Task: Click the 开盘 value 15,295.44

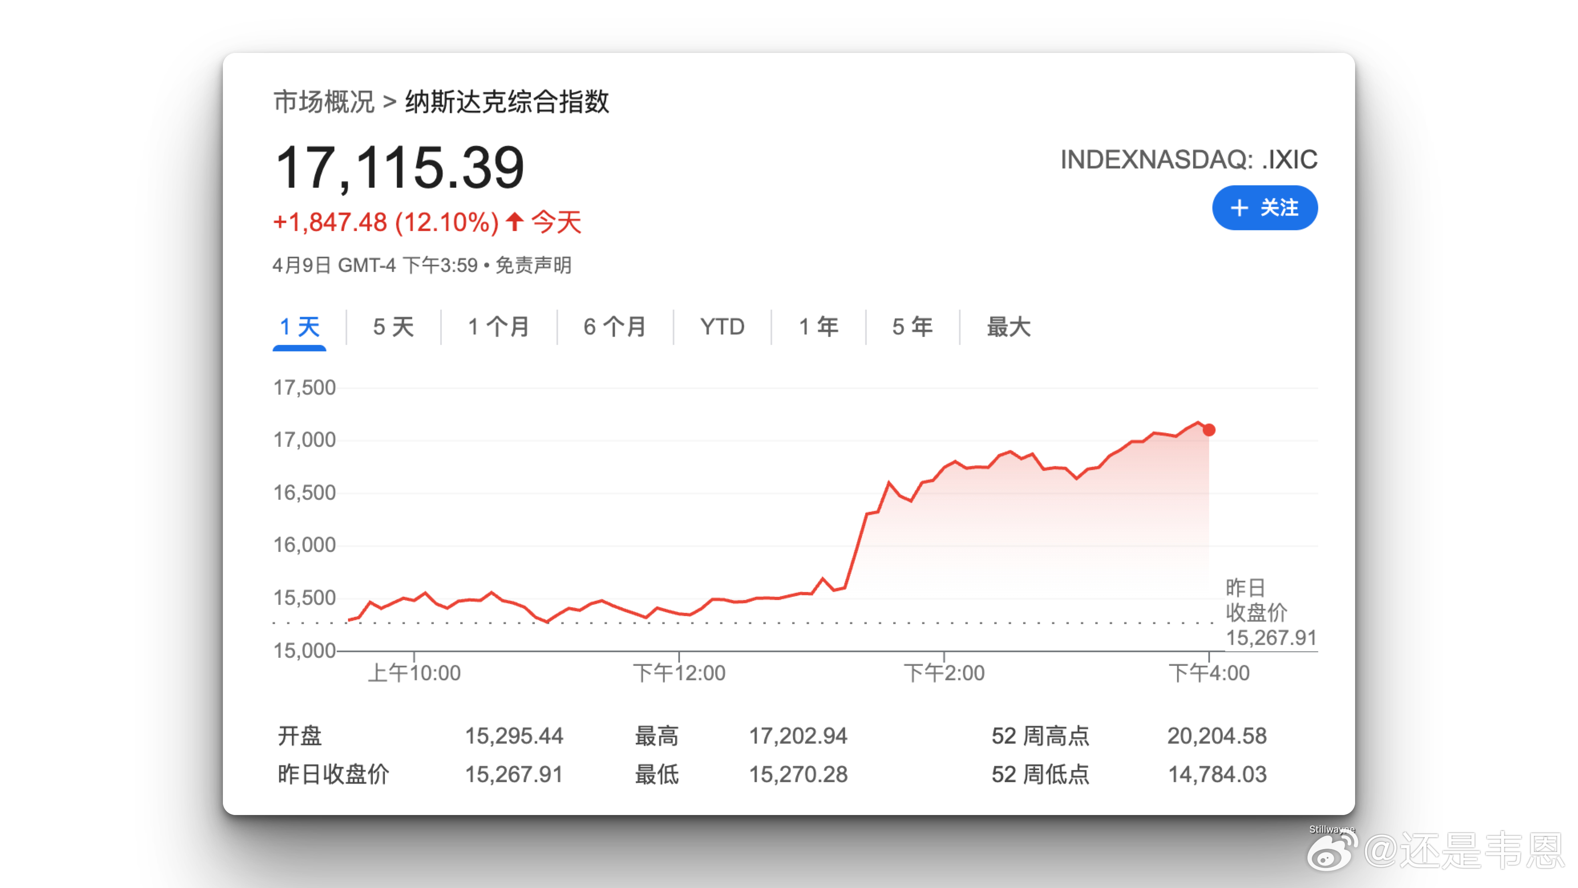Action: click(514, 736)
